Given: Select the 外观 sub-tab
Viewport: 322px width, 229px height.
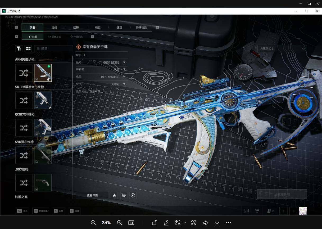Looking at the screenshot, I should point(33,37).
